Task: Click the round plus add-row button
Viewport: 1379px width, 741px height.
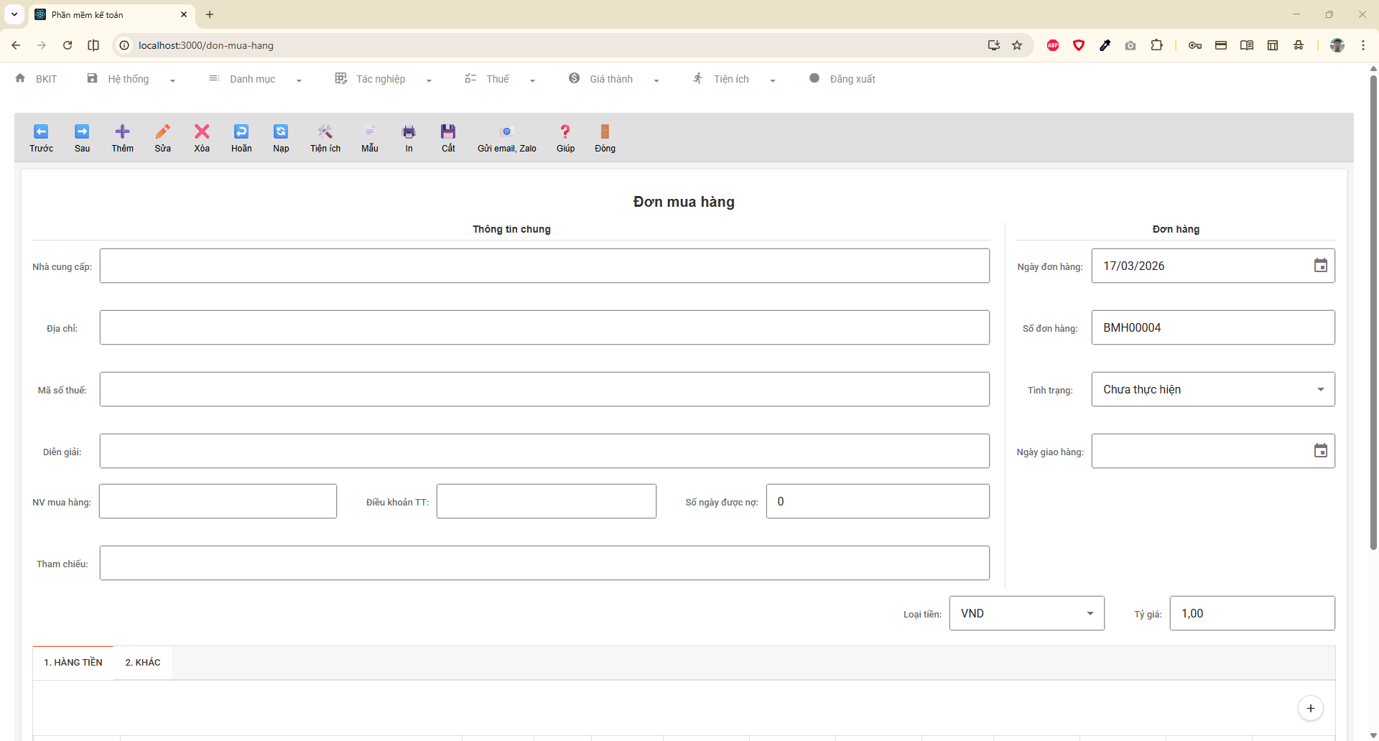Action: point(1310,708)
